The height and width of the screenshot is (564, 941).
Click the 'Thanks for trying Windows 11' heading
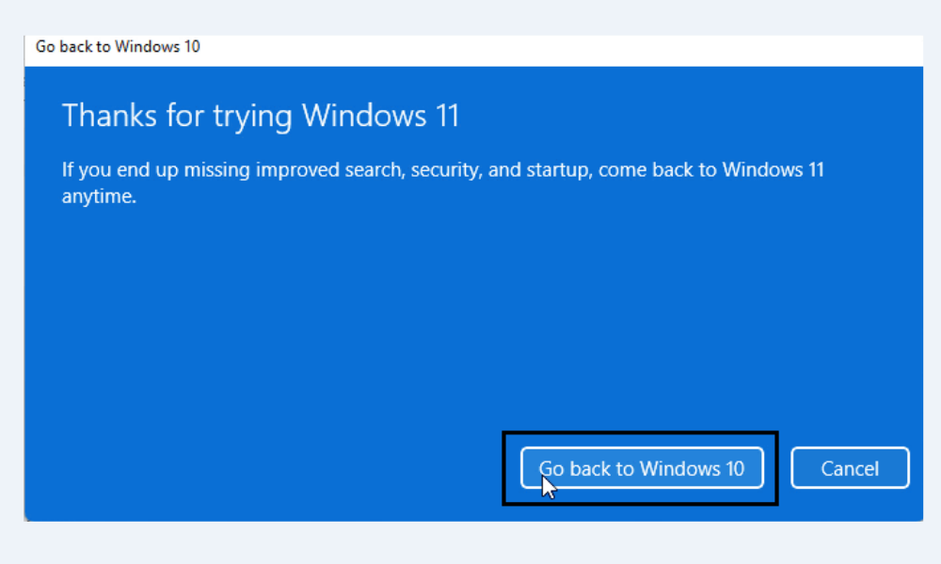(261, 117)
